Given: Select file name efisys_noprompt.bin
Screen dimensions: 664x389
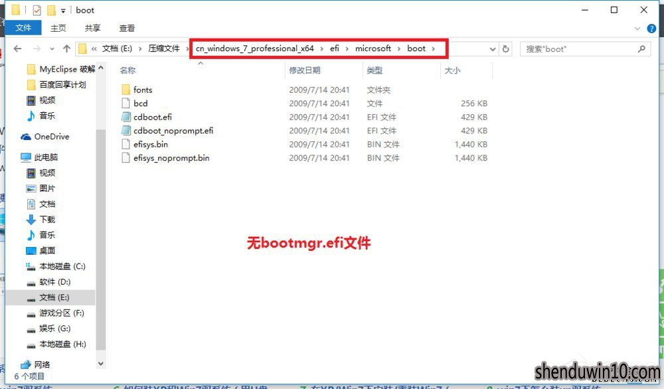Looking at the screenshot, I should 171,158.
